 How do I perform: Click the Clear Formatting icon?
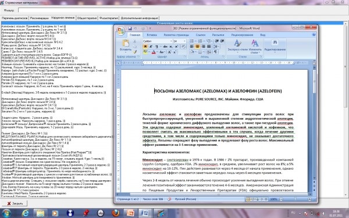tap(183, 47)
